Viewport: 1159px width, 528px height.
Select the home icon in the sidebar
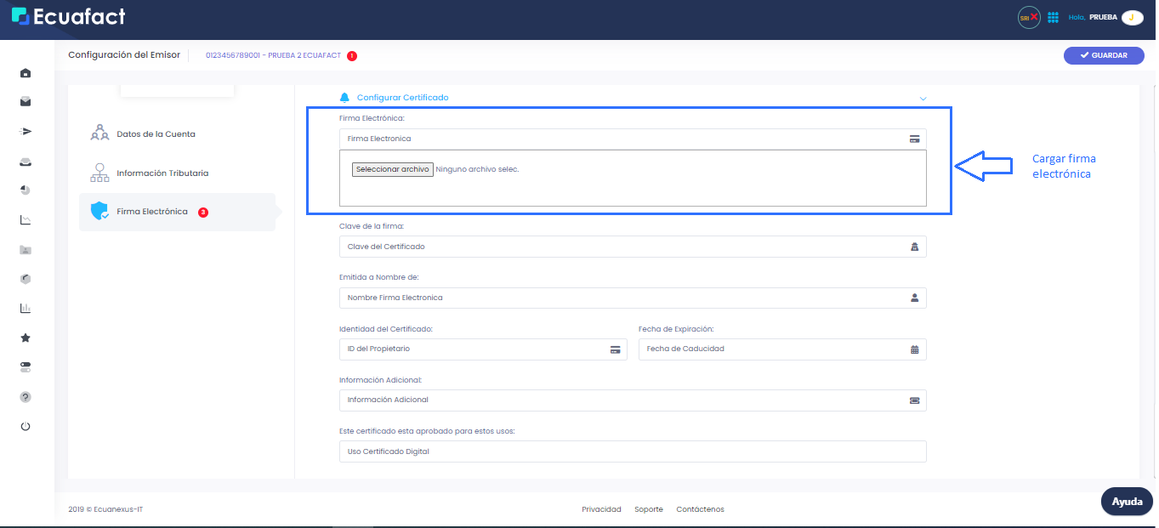tap(25, 73)
